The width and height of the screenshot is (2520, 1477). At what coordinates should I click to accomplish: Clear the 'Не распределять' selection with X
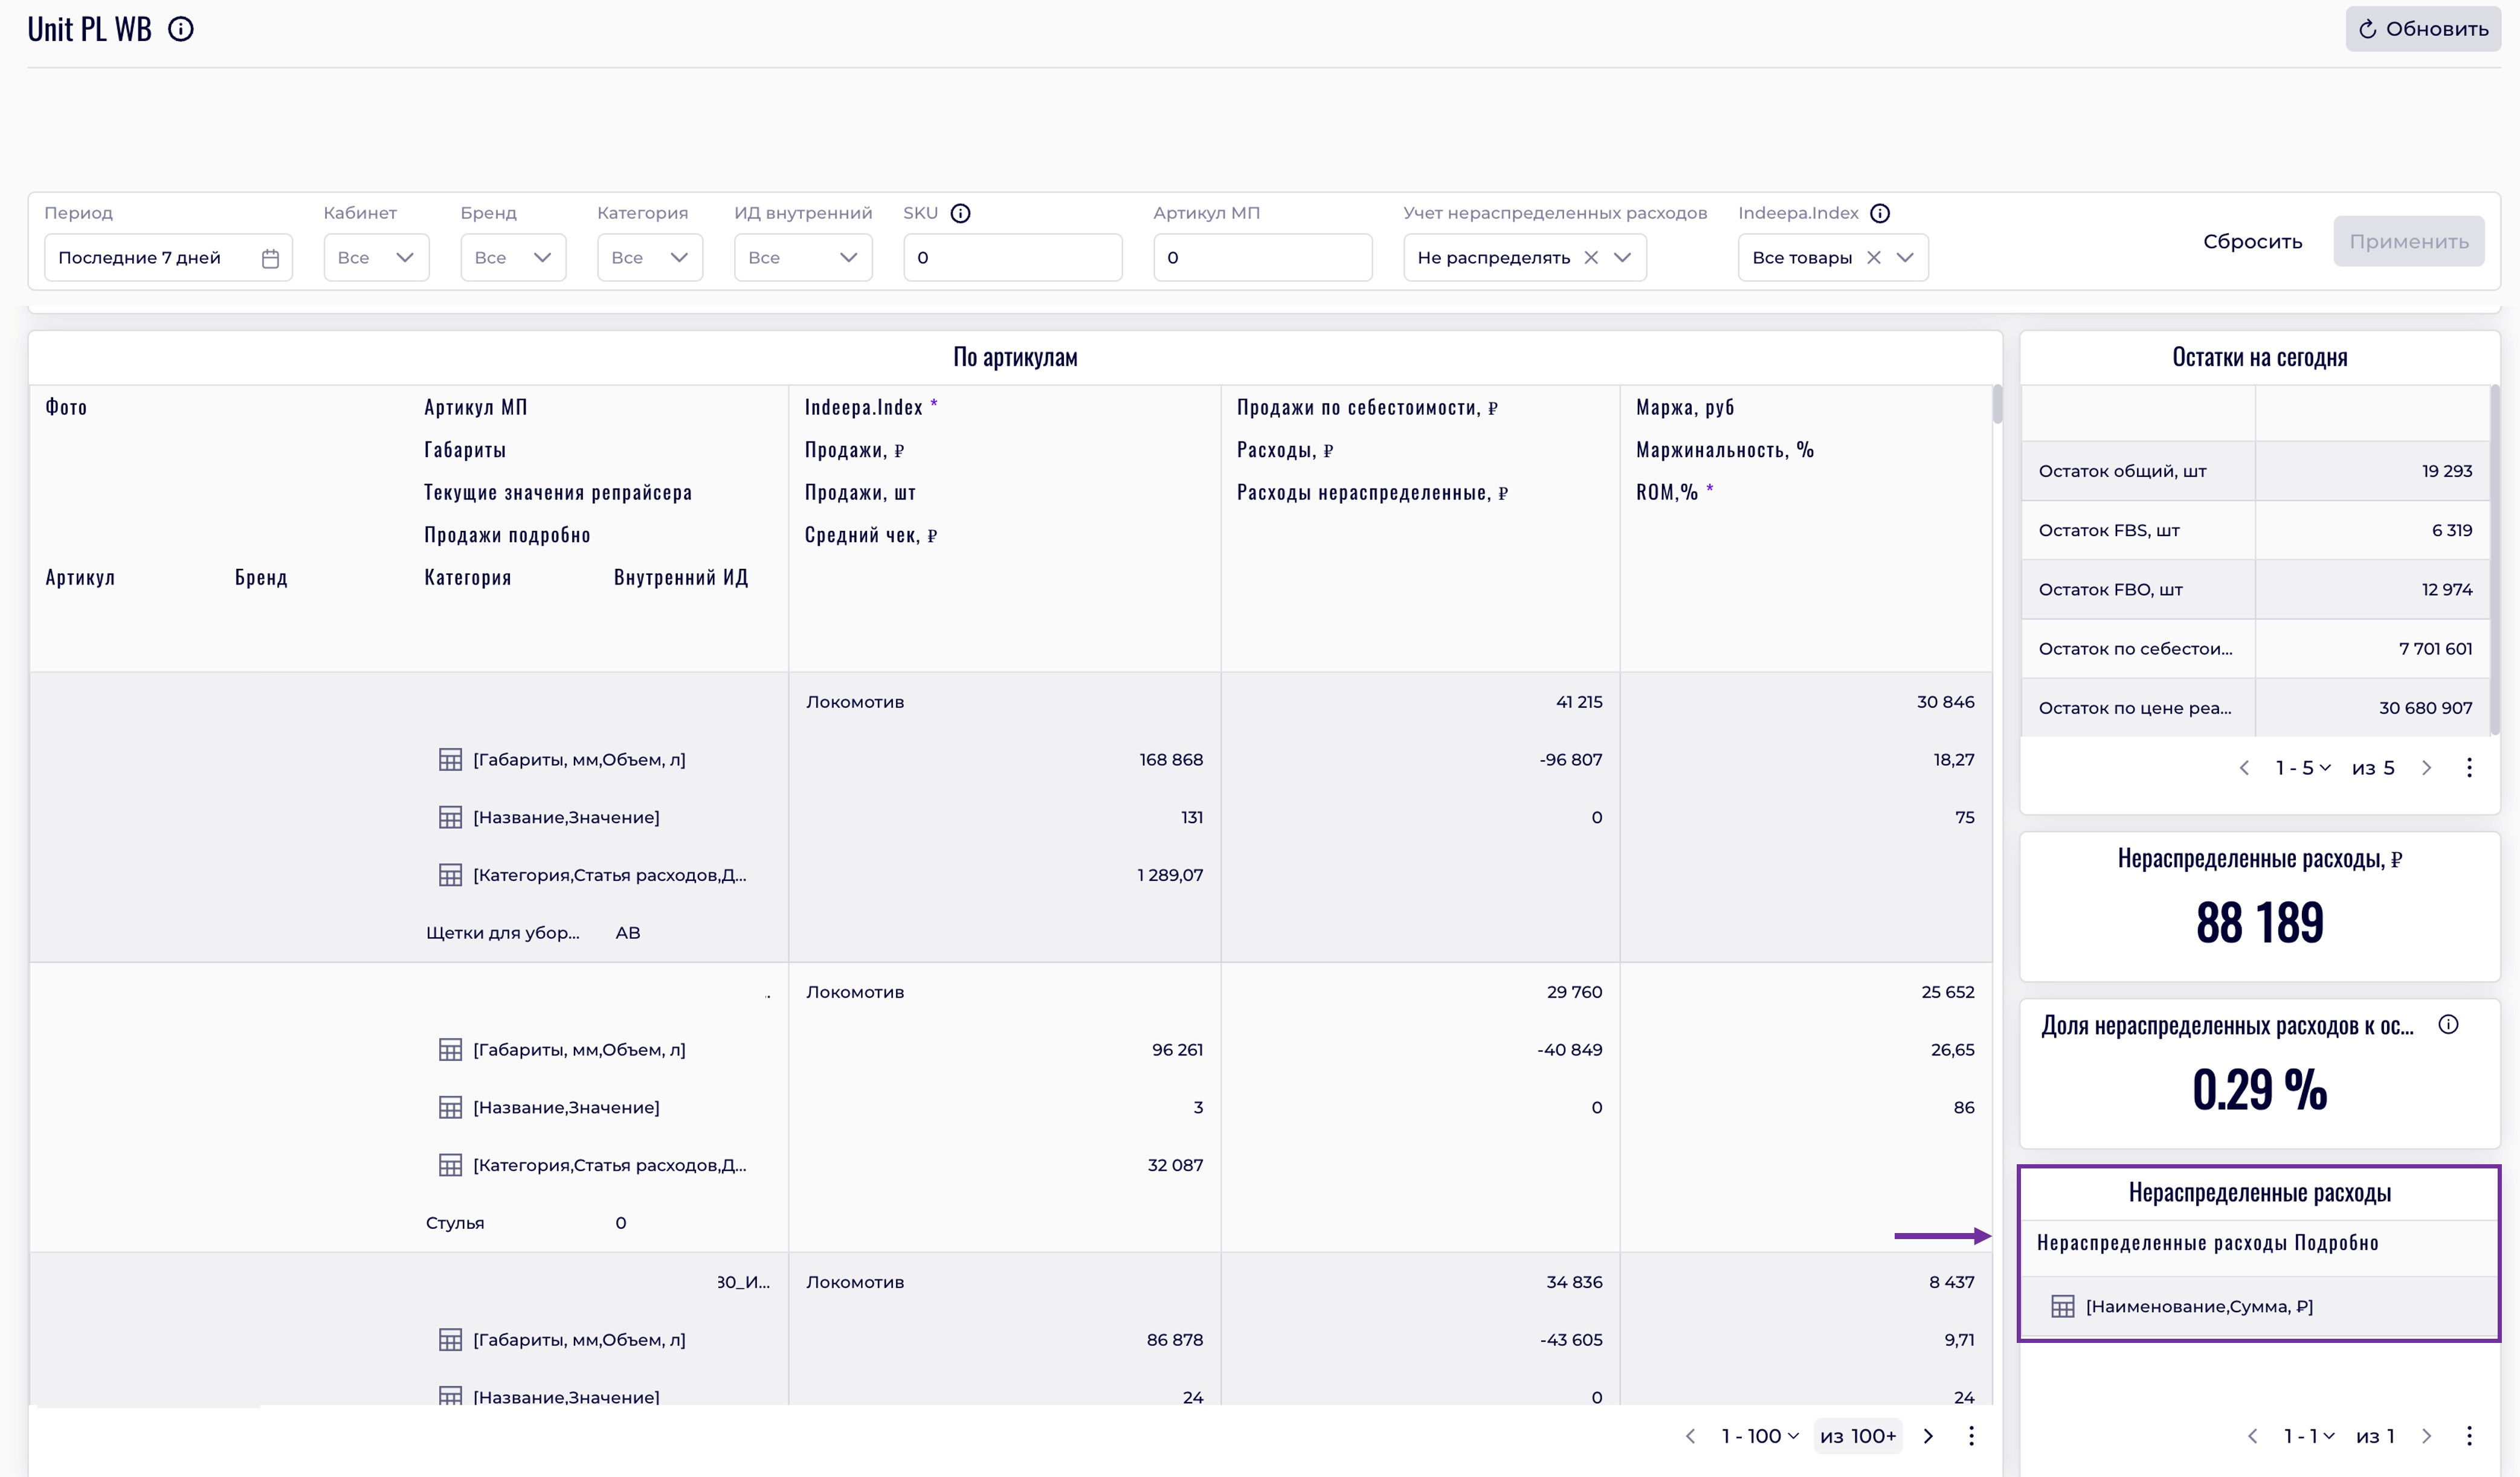click(1591, 258)
